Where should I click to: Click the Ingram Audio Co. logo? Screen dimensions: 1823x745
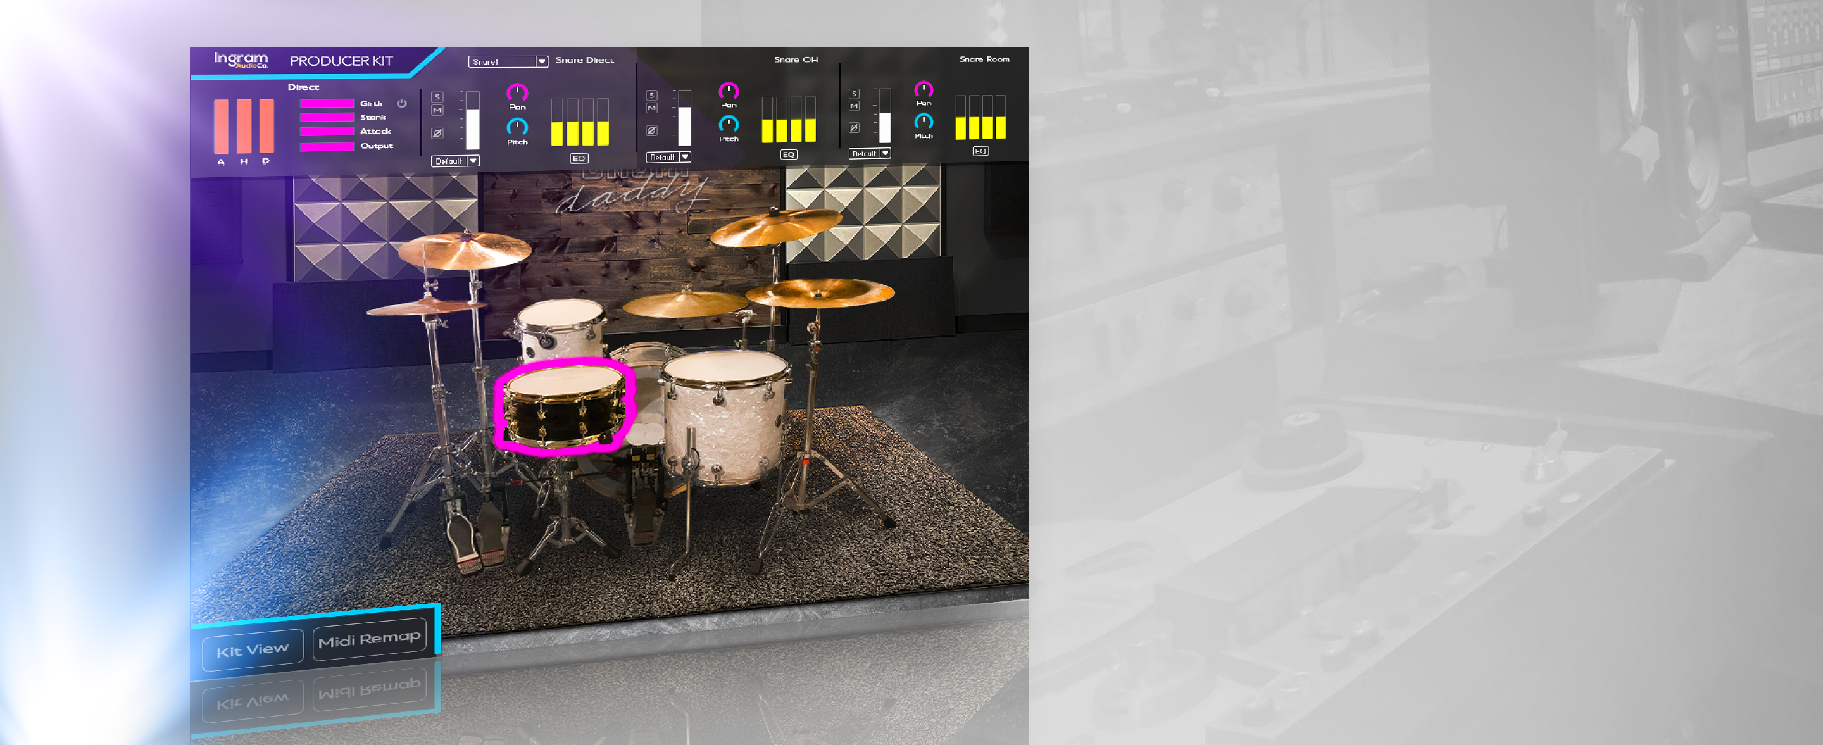click(241, 60)
